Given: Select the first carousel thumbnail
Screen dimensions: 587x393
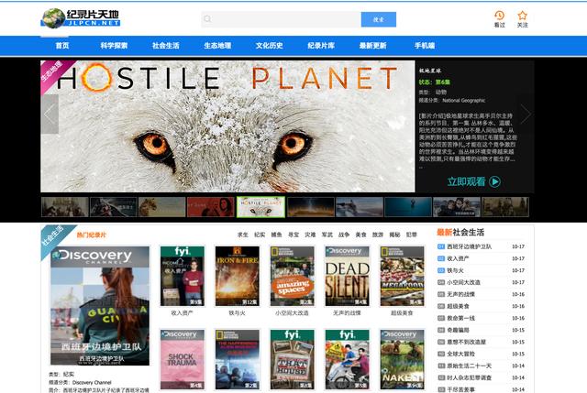Looking at the screenshot, I should [x=65, y=207].
